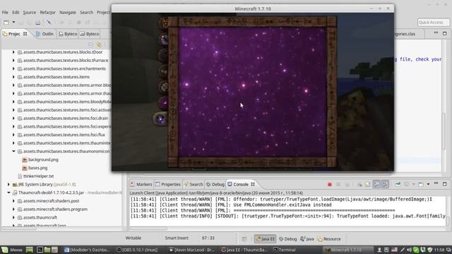Image resolution: width=452 pixels, height=254 pixels.
Task: Open the purple sixth Thaumonomicon category tab
Action: click(x=164, y=103)
